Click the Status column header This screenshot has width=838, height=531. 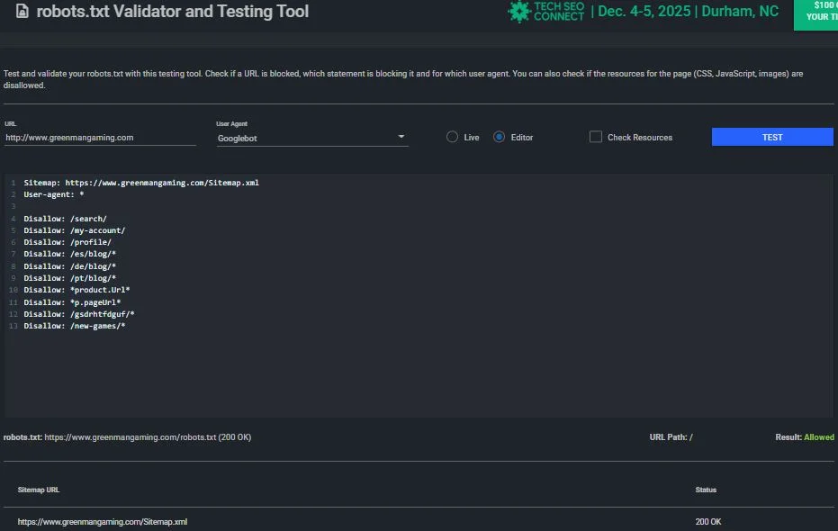click(706, 490)
